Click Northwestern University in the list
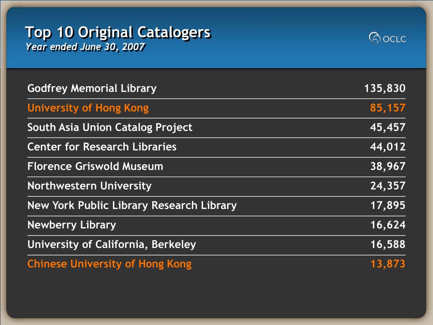The height and width of the screenshot is (325, 433). pos(90,186)
